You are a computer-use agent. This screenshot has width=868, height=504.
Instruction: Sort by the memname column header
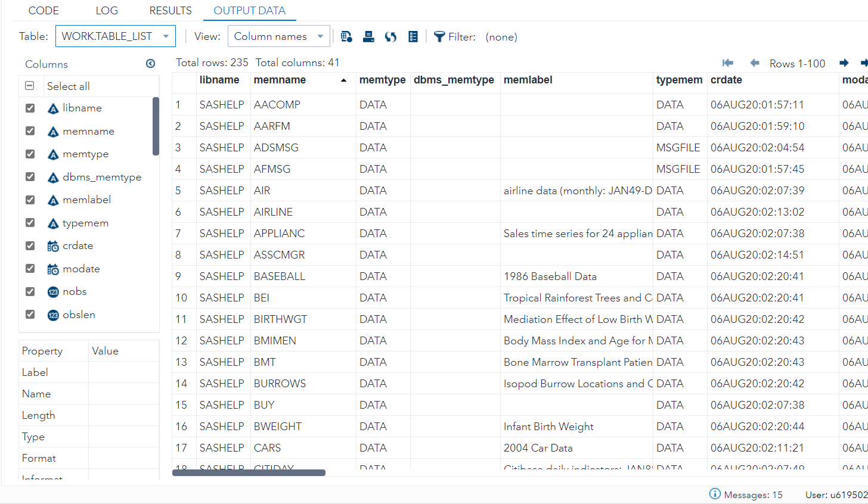[280, 80]
